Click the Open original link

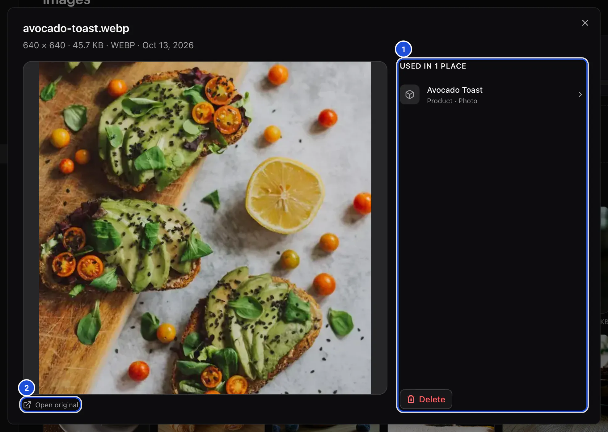coord(51,405)
